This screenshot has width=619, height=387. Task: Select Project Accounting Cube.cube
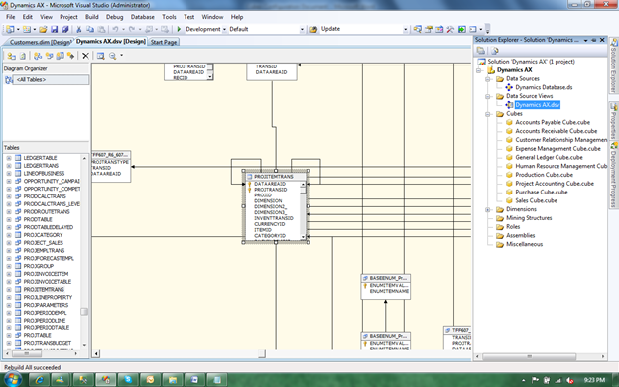tap(554, 184)
